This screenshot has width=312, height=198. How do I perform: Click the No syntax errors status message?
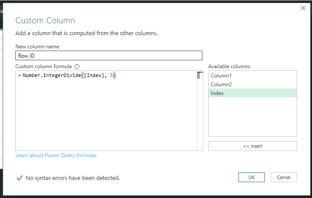[x=73, y=178]
